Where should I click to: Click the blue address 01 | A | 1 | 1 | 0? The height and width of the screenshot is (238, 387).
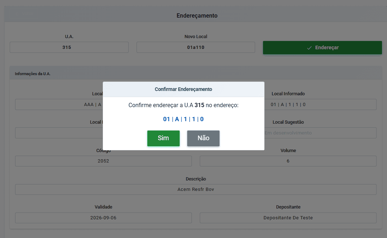[x=183, y=119]
